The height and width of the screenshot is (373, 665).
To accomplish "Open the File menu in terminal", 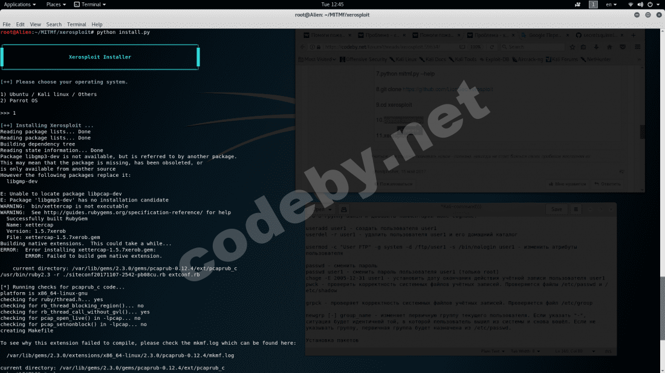I will (6, 25).
